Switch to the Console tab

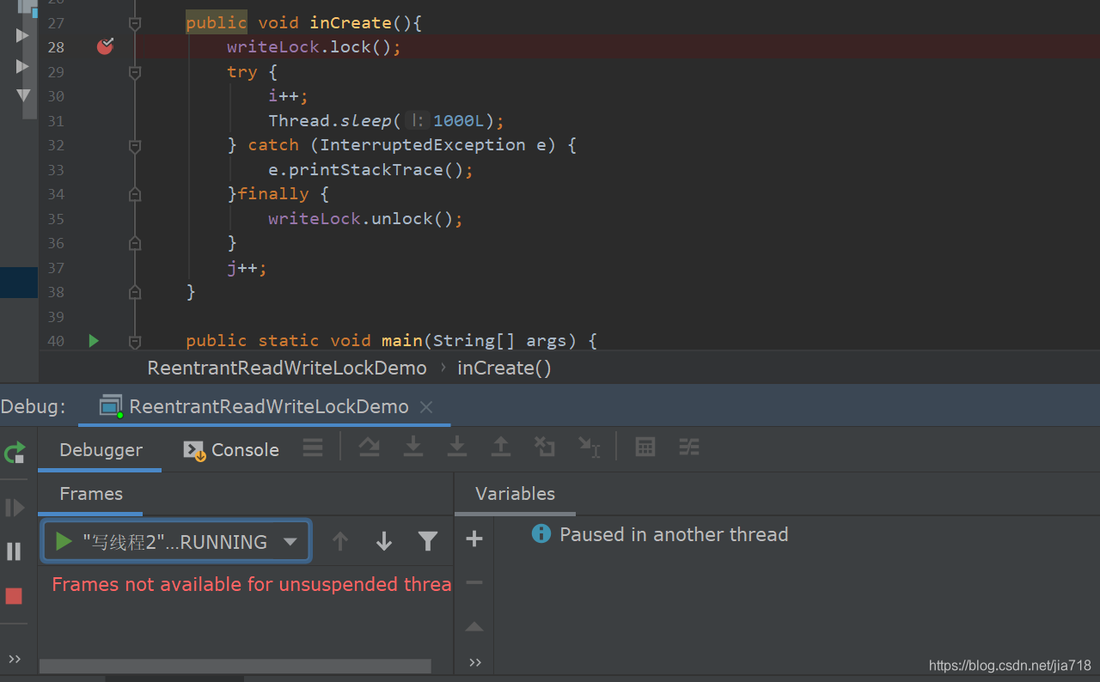pyautogui.click(x=232, y=450)
